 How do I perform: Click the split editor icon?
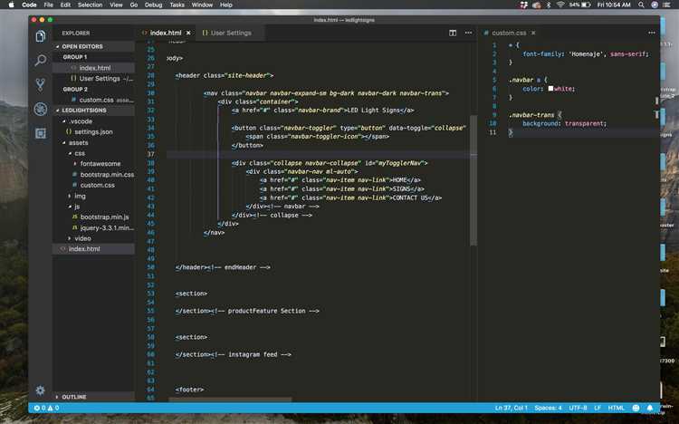point(453,33)
